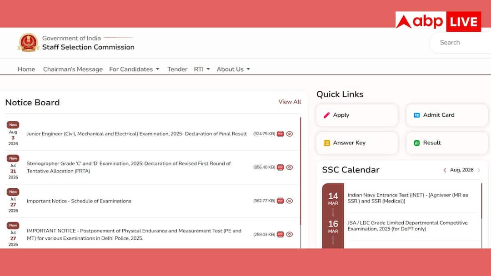This screenshot has height=276, width=491.
Task: Preview Stenographer Grade FRTA notice with eye icon
Action: click(290, 167)
